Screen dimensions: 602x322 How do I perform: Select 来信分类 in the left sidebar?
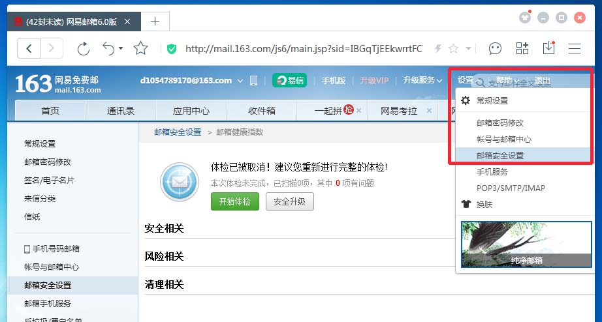point(40,198)
